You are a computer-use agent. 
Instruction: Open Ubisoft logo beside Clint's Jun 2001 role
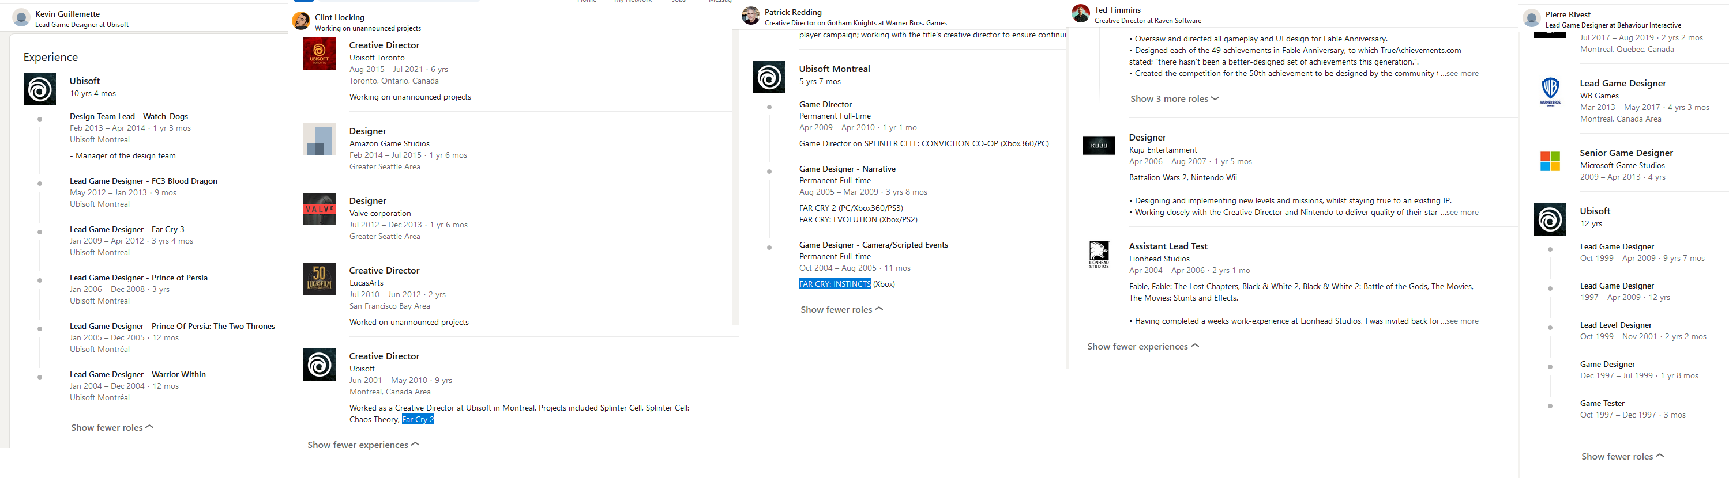tap(320, 365)
